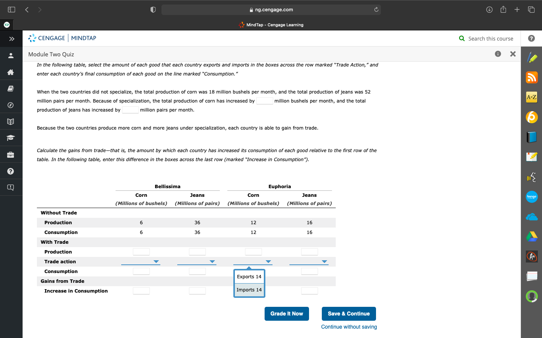
Task: Open the notes pencil app
Action: click(532, 157)
